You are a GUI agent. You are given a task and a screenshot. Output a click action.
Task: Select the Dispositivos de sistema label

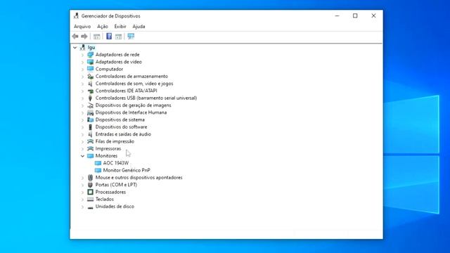[x=120, y=119]
